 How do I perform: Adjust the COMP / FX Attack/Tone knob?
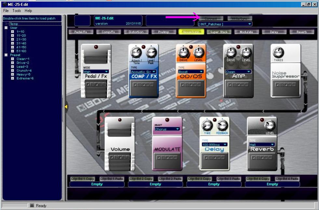[x=136, y=53]
